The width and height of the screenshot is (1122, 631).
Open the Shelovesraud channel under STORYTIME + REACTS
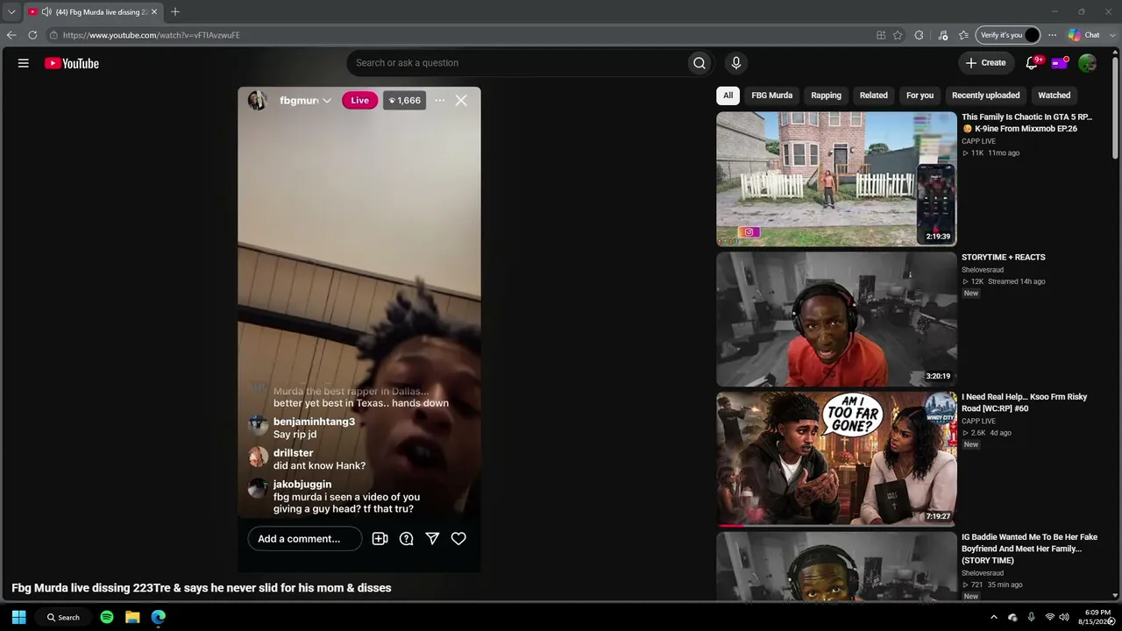983,270
